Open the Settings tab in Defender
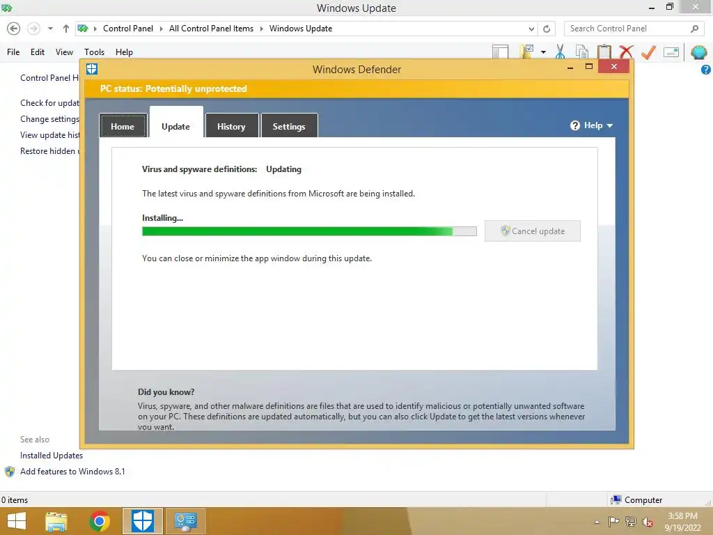Image resolution: width=713 pixels, height=535 pixels. 289,125
